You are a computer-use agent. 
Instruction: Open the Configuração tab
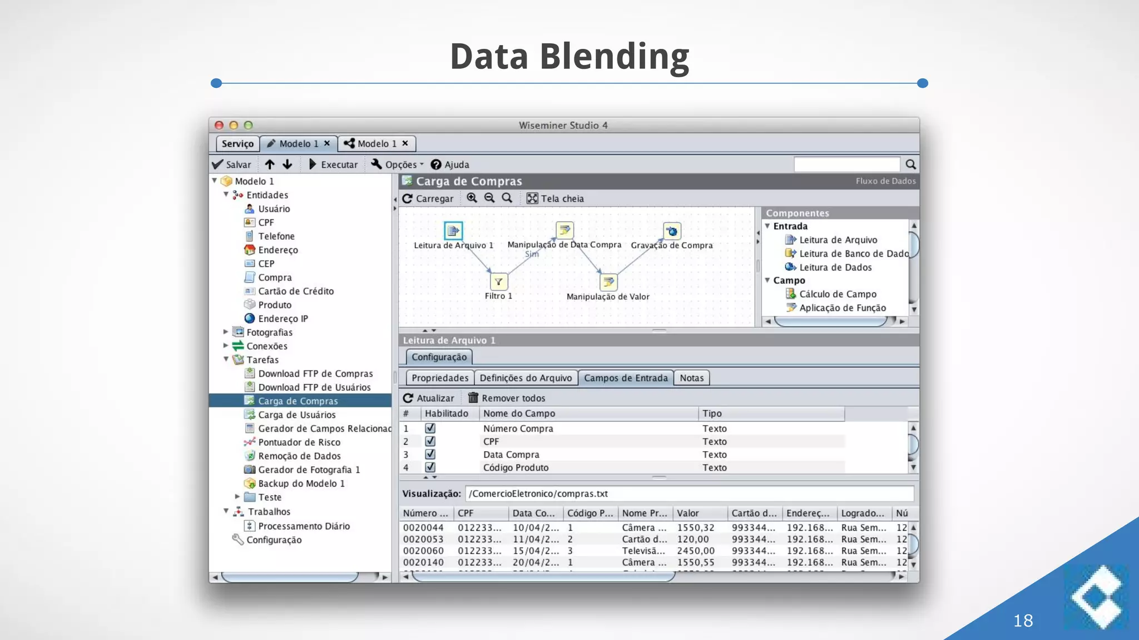pos(439,357)
